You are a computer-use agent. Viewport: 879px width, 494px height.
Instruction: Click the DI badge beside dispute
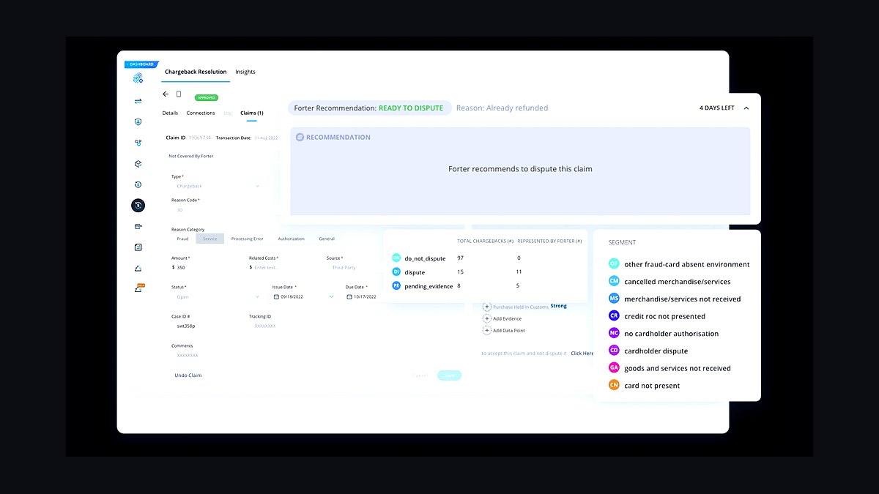click(x=396, y=272)
